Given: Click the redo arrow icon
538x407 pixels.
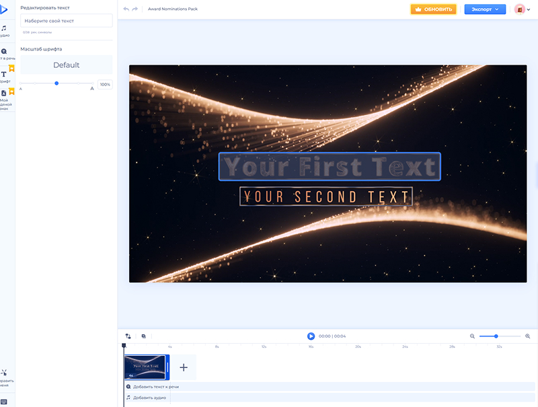Looking at the screenshot, I should point(135,9).
